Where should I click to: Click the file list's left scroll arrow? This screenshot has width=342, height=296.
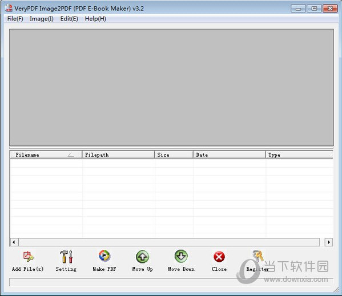click(14, 242)
